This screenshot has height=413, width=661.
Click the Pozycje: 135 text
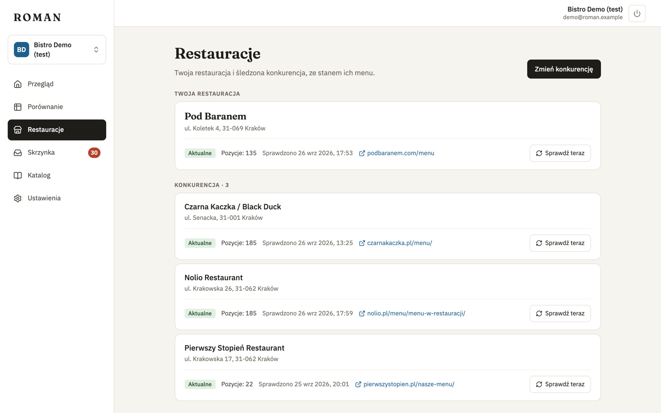click(239, 153)
